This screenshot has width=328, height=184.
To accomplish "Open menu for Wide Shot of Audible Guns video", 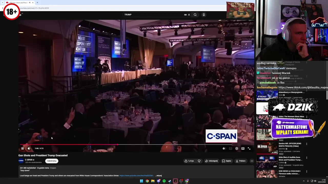I will [x=306, y=158].
